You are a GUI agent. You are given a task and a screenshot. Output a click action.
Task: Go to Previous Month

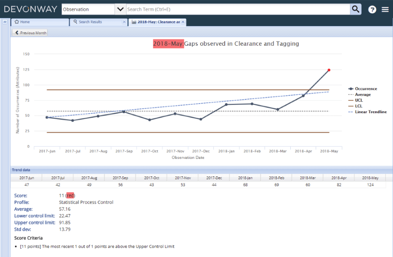tap(30, 33)
